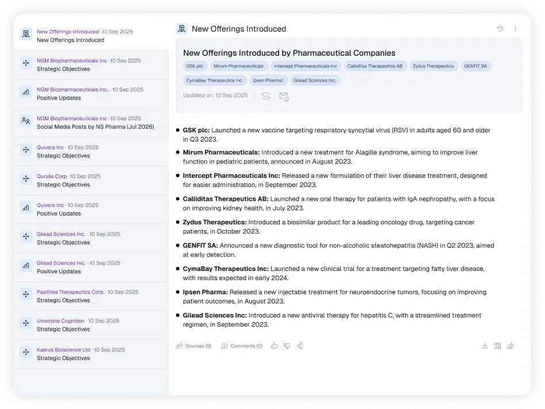
Task: Click 'Calliditas Therapeutics AB:' bullet heading
Action: point(226,199)
